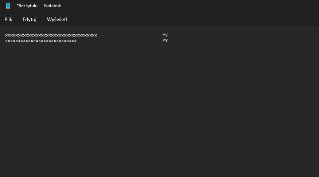Set caret after last x of second line
The height and width of the screenshot is (177, 319).
pyautogui.click(x=77, y=41)
